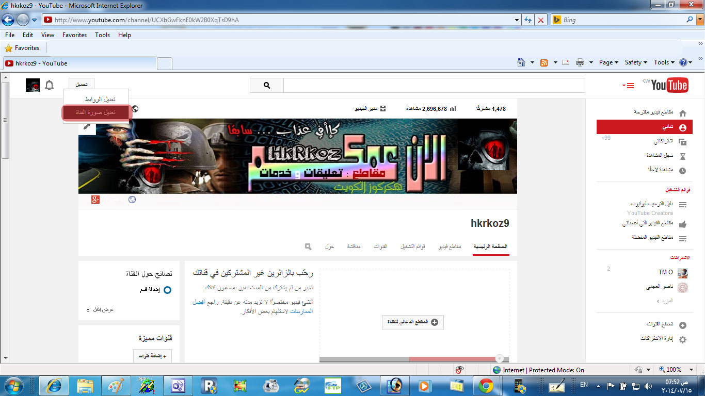Image resolution: width=705 pixels, height=396 pixels.
Task: Open the أفضل الممارسات link
Action: click(x=253, y=306)
